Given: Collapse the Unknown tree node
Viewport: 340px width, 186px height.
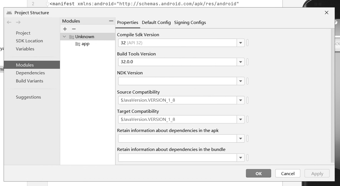Looking at the screenshot, I should [x=64, y=36].
